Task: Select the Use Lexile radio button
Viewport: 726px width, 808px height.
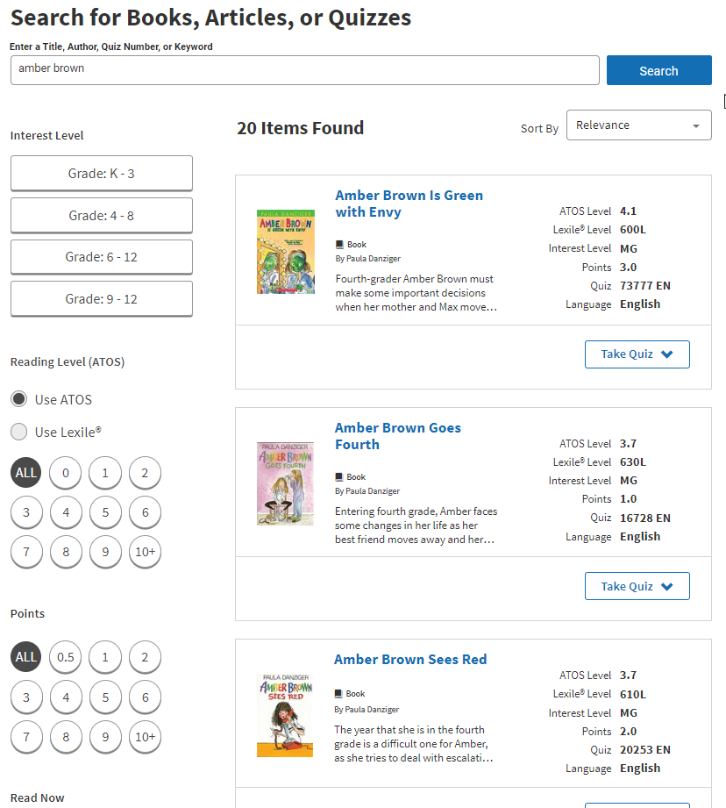Action: [18, 432]
